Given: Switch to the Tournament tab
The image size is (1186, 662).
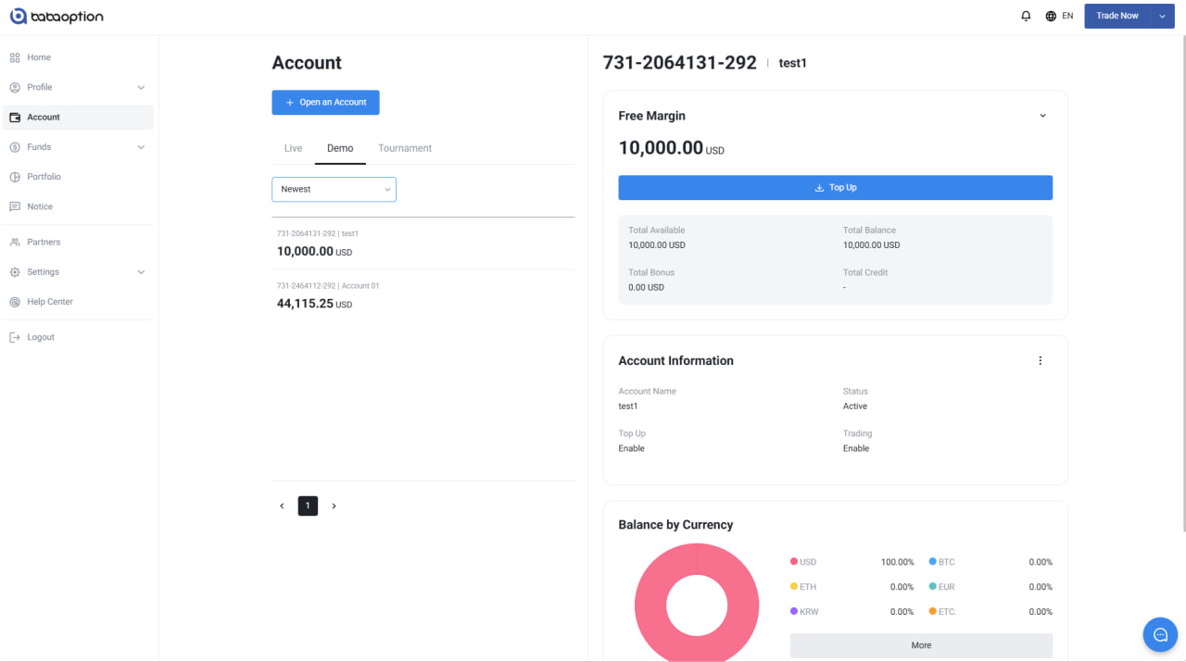Looking at the screenshot, I should [x=405, y=148].
